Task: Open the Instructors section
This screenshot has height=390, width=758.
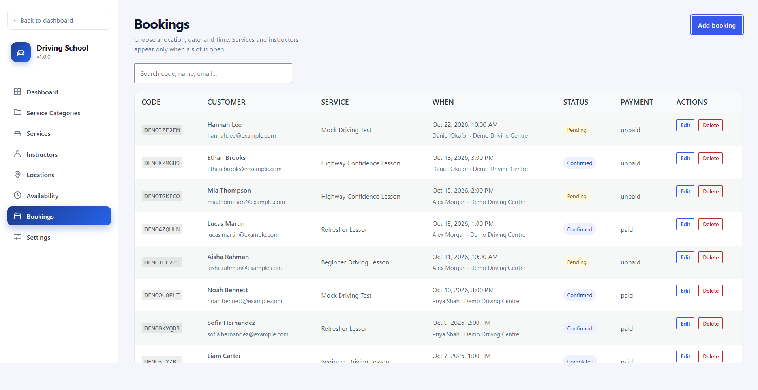Action: [59, 154]
